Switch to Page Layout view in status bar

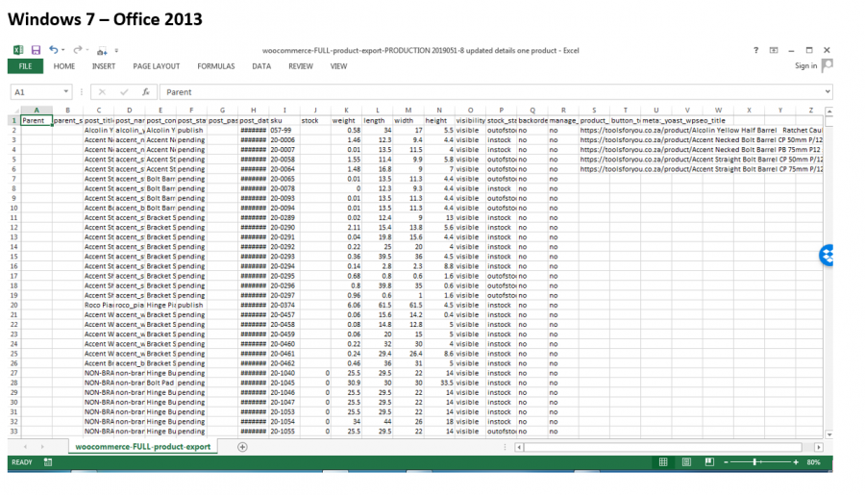(686, 462)
